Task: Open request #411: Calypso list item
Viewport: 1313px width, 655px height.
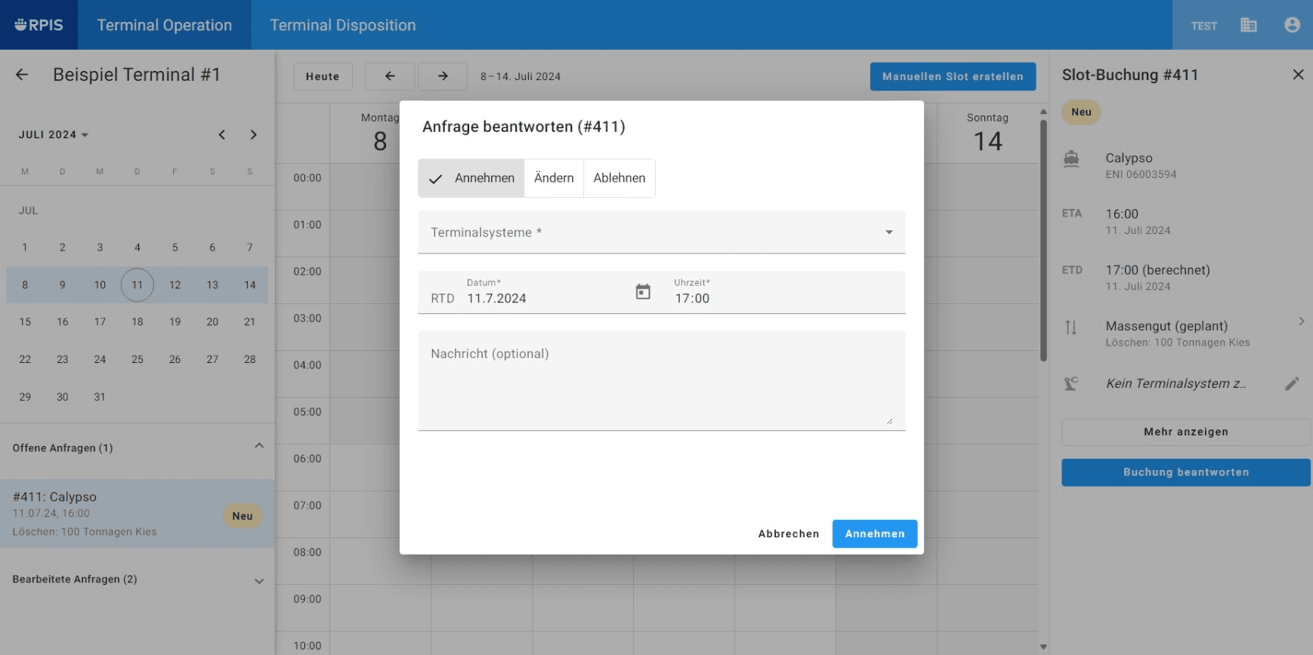Action: point(137,514)
